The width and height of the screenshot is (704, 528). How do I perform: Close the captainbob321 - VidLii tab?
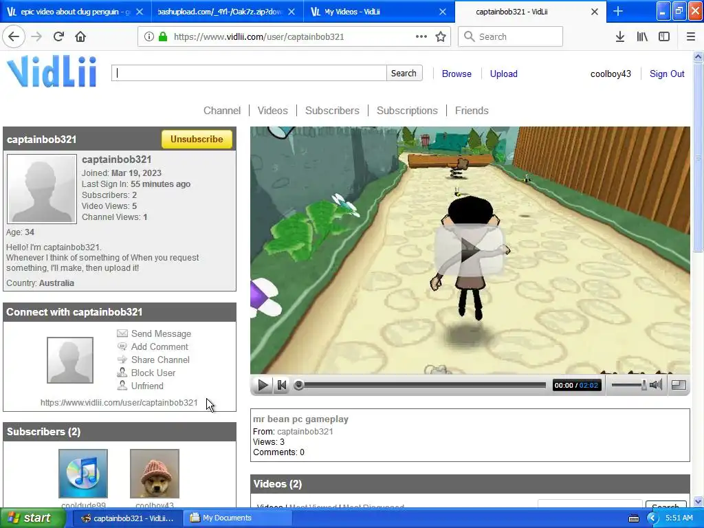click(x=595, y=12)
